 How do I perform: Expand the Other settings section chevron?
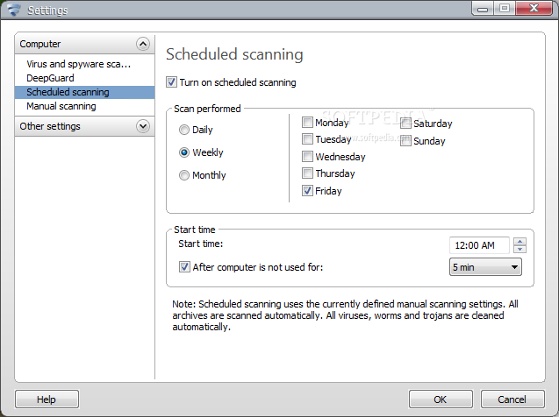143,126
